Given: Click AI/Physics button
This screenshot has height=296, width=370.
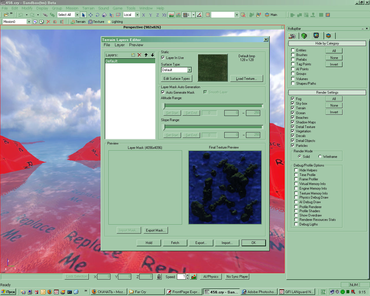Looking at the screenshot, I should click(211, 277).
